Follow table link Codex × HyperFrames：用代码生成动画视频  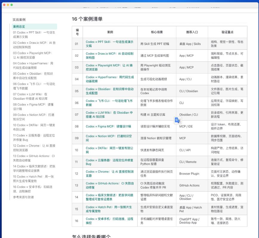pos(110,79)
